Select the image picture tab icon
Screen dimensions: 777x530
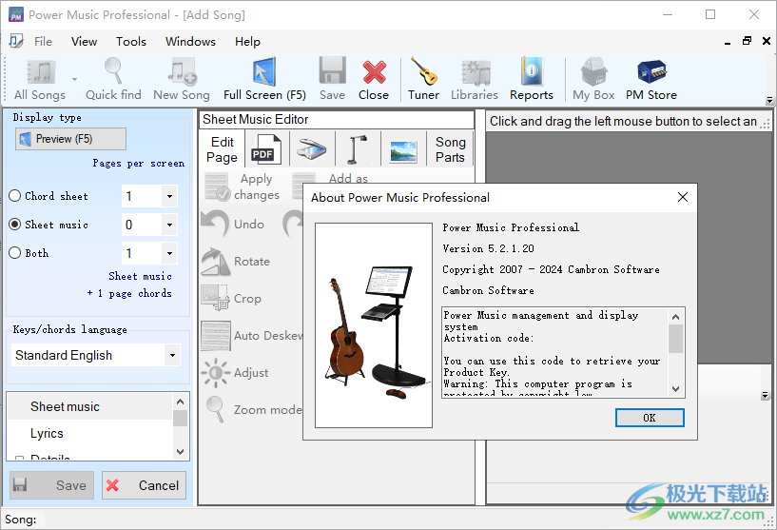tap(403, 150)
